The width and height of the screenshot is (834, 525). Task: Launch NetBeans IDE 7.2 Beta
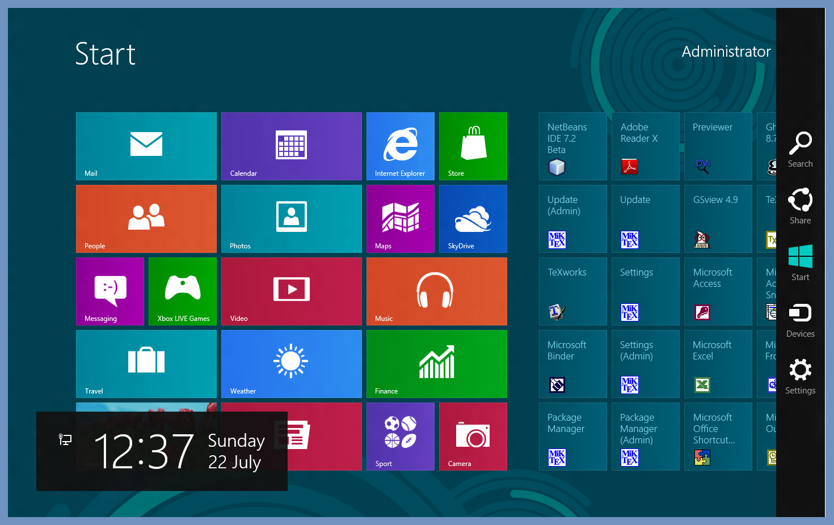point(573,146)
